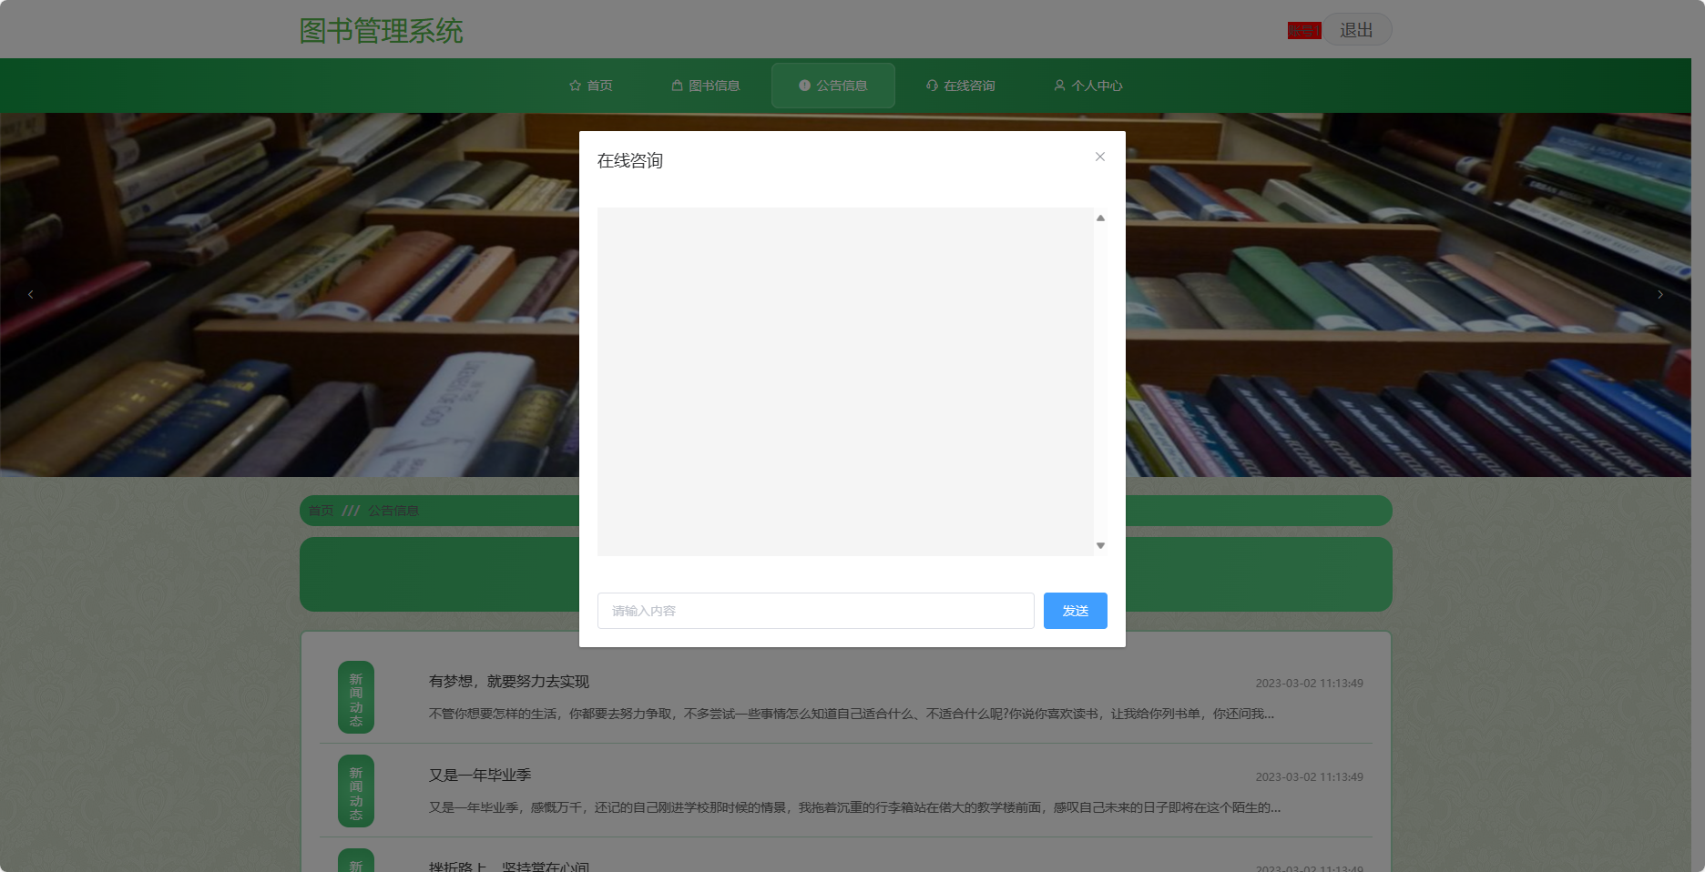1705x872 pixels.
Task: Open the article 有梦想，就要努力去实现
Action: 509,682
